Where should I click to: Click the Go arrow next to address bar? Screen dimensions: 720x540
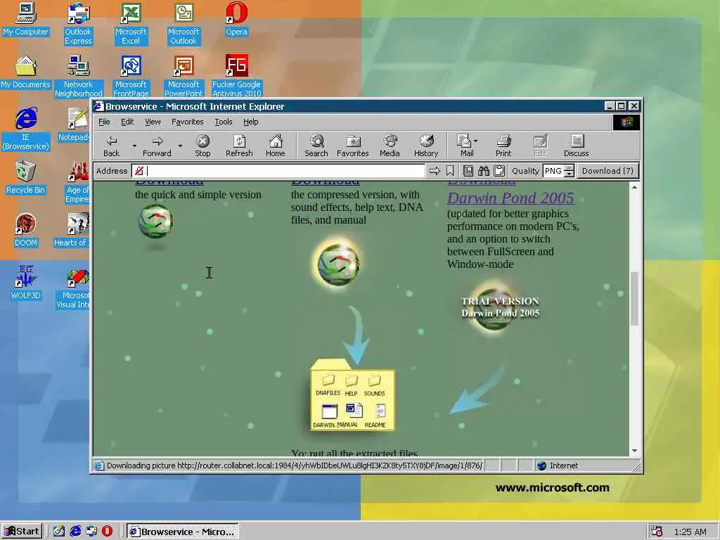(x=435, y=171)
